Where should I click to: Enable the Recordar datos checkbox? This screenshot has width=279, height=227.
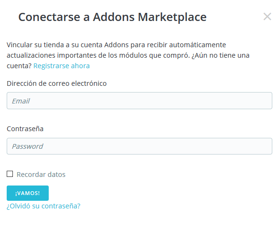10,174
